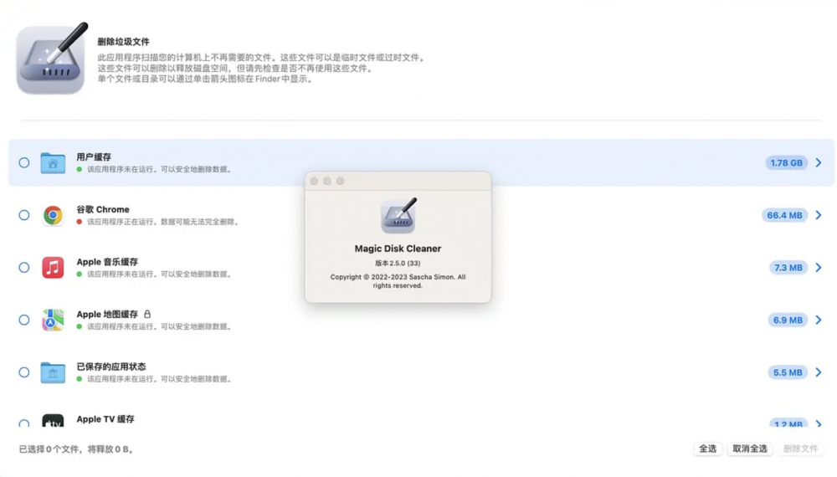This screenshot has width=837, height=477.
Task: Show 谷歌 Chrome cache via arrow
Action: [x=819, y=215]
